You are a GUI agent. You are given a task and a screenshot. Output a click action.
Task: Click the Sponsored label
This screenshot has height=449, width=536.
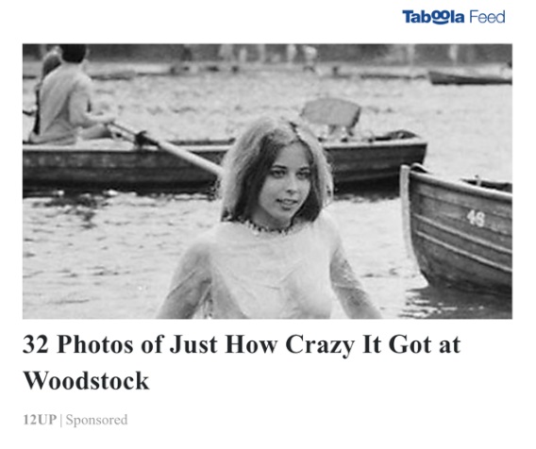pyautogui.click(x=96, y=420)
